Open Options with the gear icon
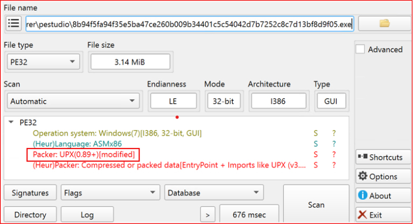The width and height of the screenshot is (413, 224). pos(383,176)
